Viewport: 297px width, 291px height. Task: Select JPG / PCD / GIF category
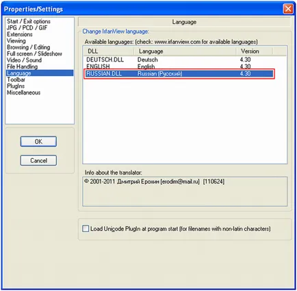coord(27,28)
